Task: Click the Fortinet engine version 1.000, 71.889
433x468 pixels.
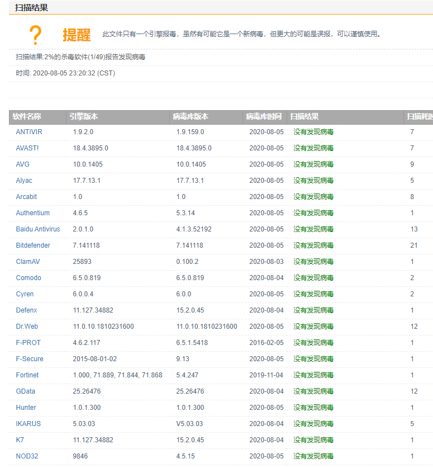Action: (x=117, y=375)
